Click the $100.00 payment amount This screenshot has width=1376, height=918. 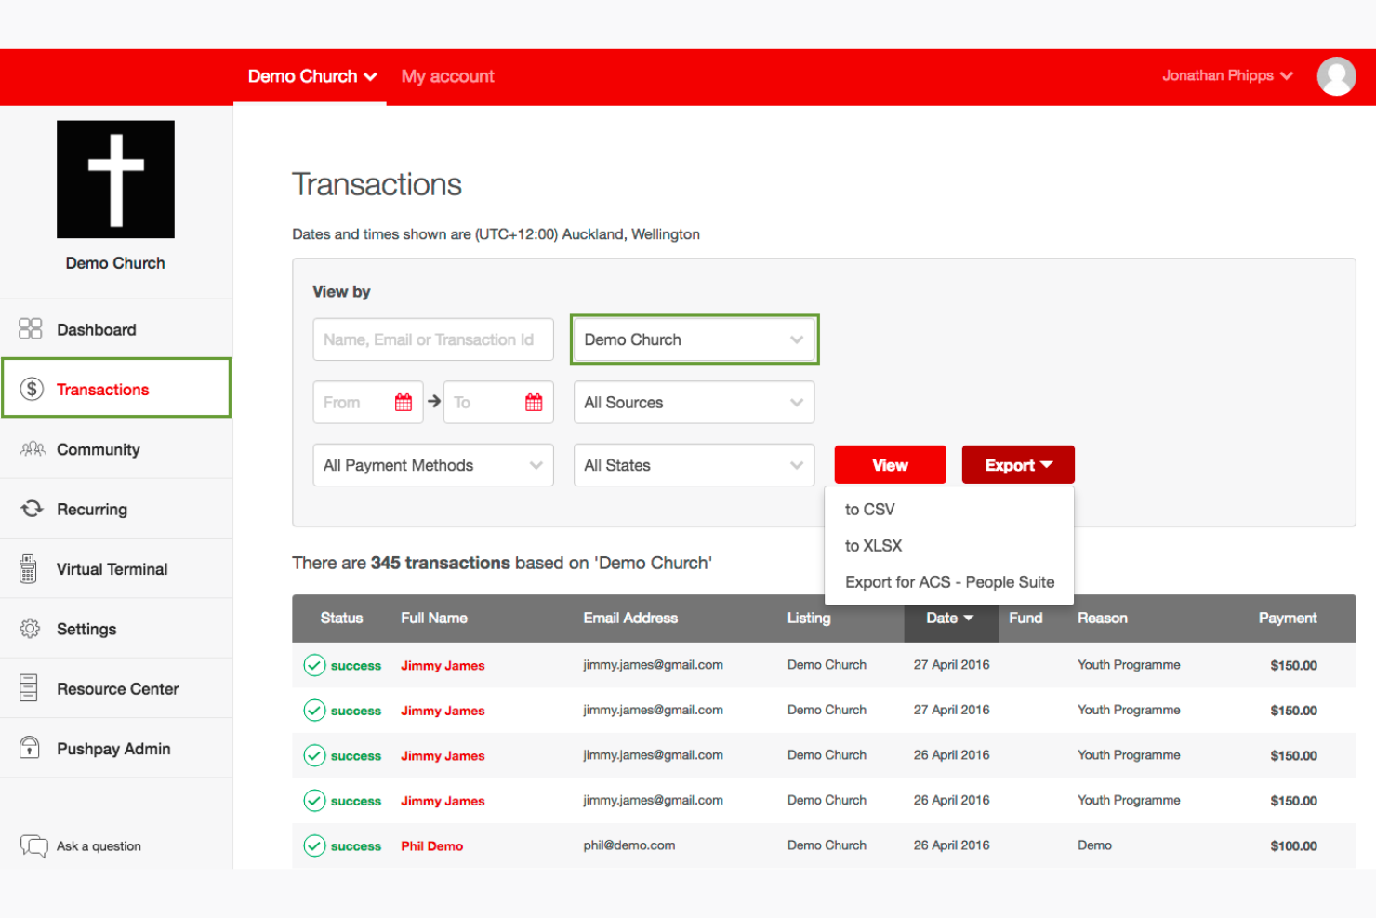(1293, 846)
